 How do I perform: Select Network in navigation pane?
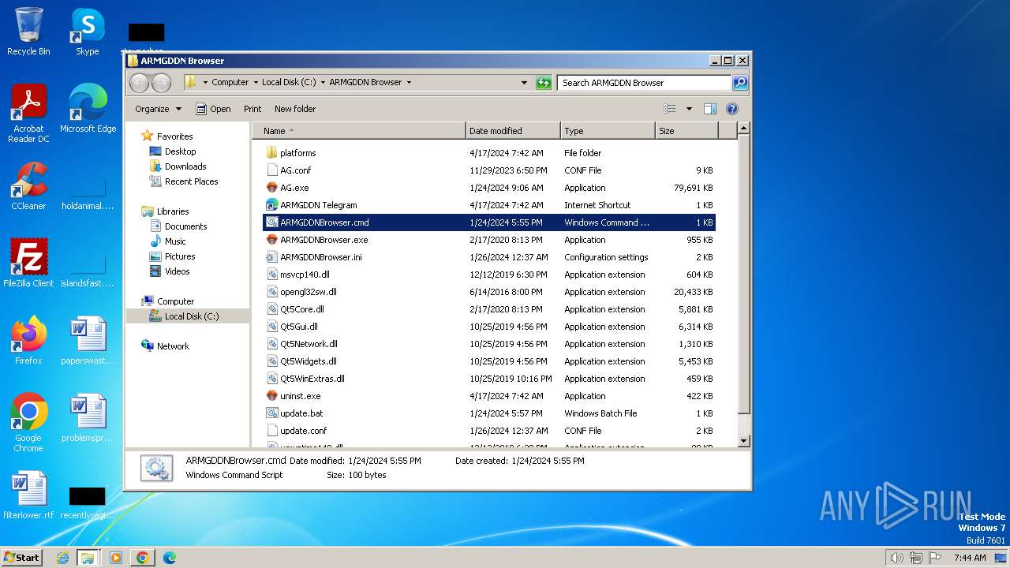[173, 346]
